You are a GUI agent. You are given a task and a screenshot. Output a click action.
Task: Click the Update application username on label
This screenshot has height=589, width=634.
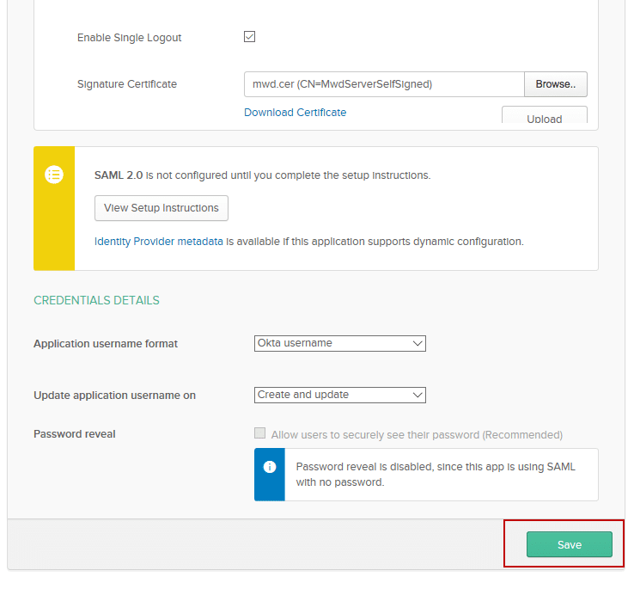tap(114, 396)
